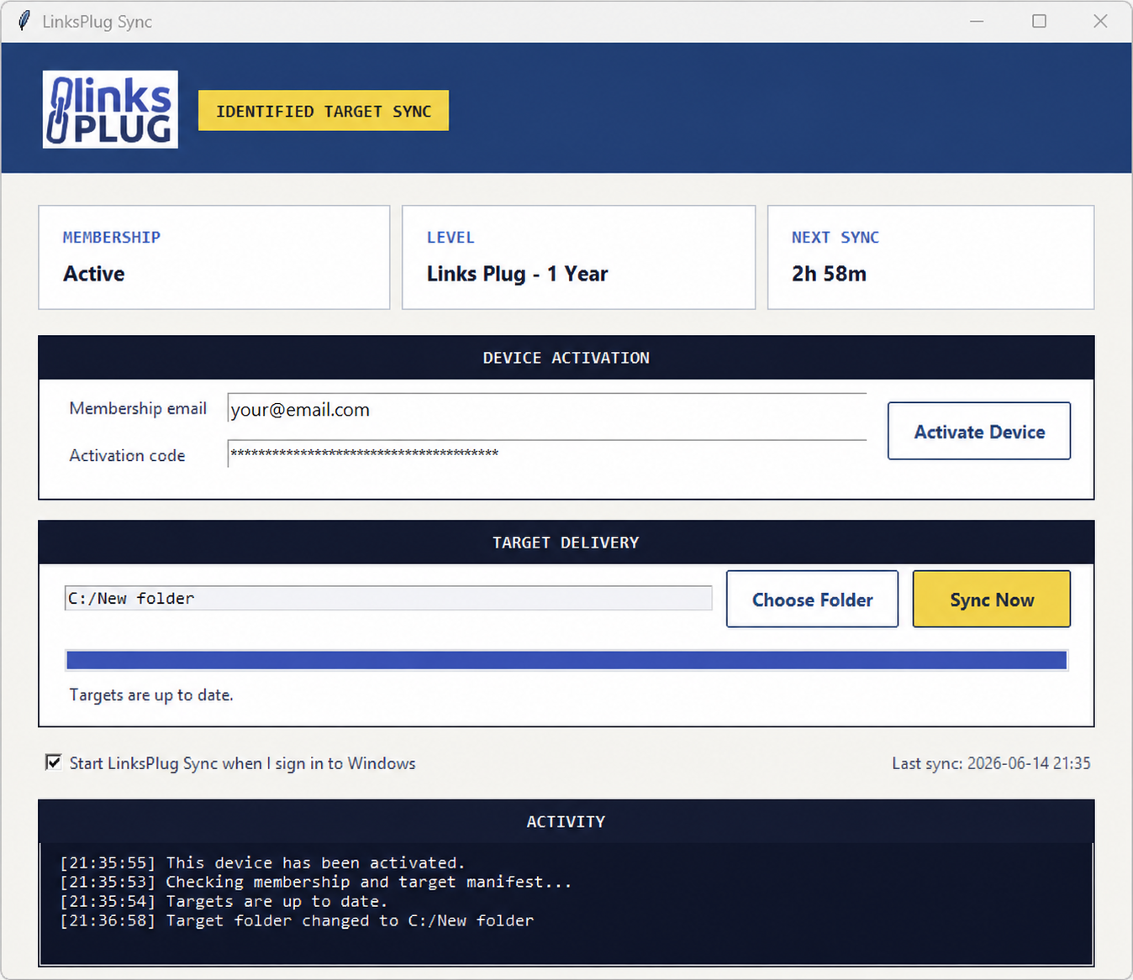Image resolution: width=1133 pixels, height=980 pixels.
Task: Click the Last sync 2026-06-14 21:35 text
Action: [x=991, y=763]
